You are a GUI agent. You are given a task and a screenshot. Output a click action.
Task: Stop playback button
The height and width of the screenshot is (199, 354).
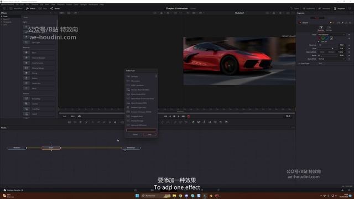(x=174, y=116)
